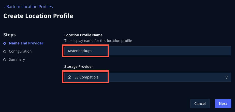Click the Summary step circle marker
This screenshot has width=235, height=112.
(5, 60)
